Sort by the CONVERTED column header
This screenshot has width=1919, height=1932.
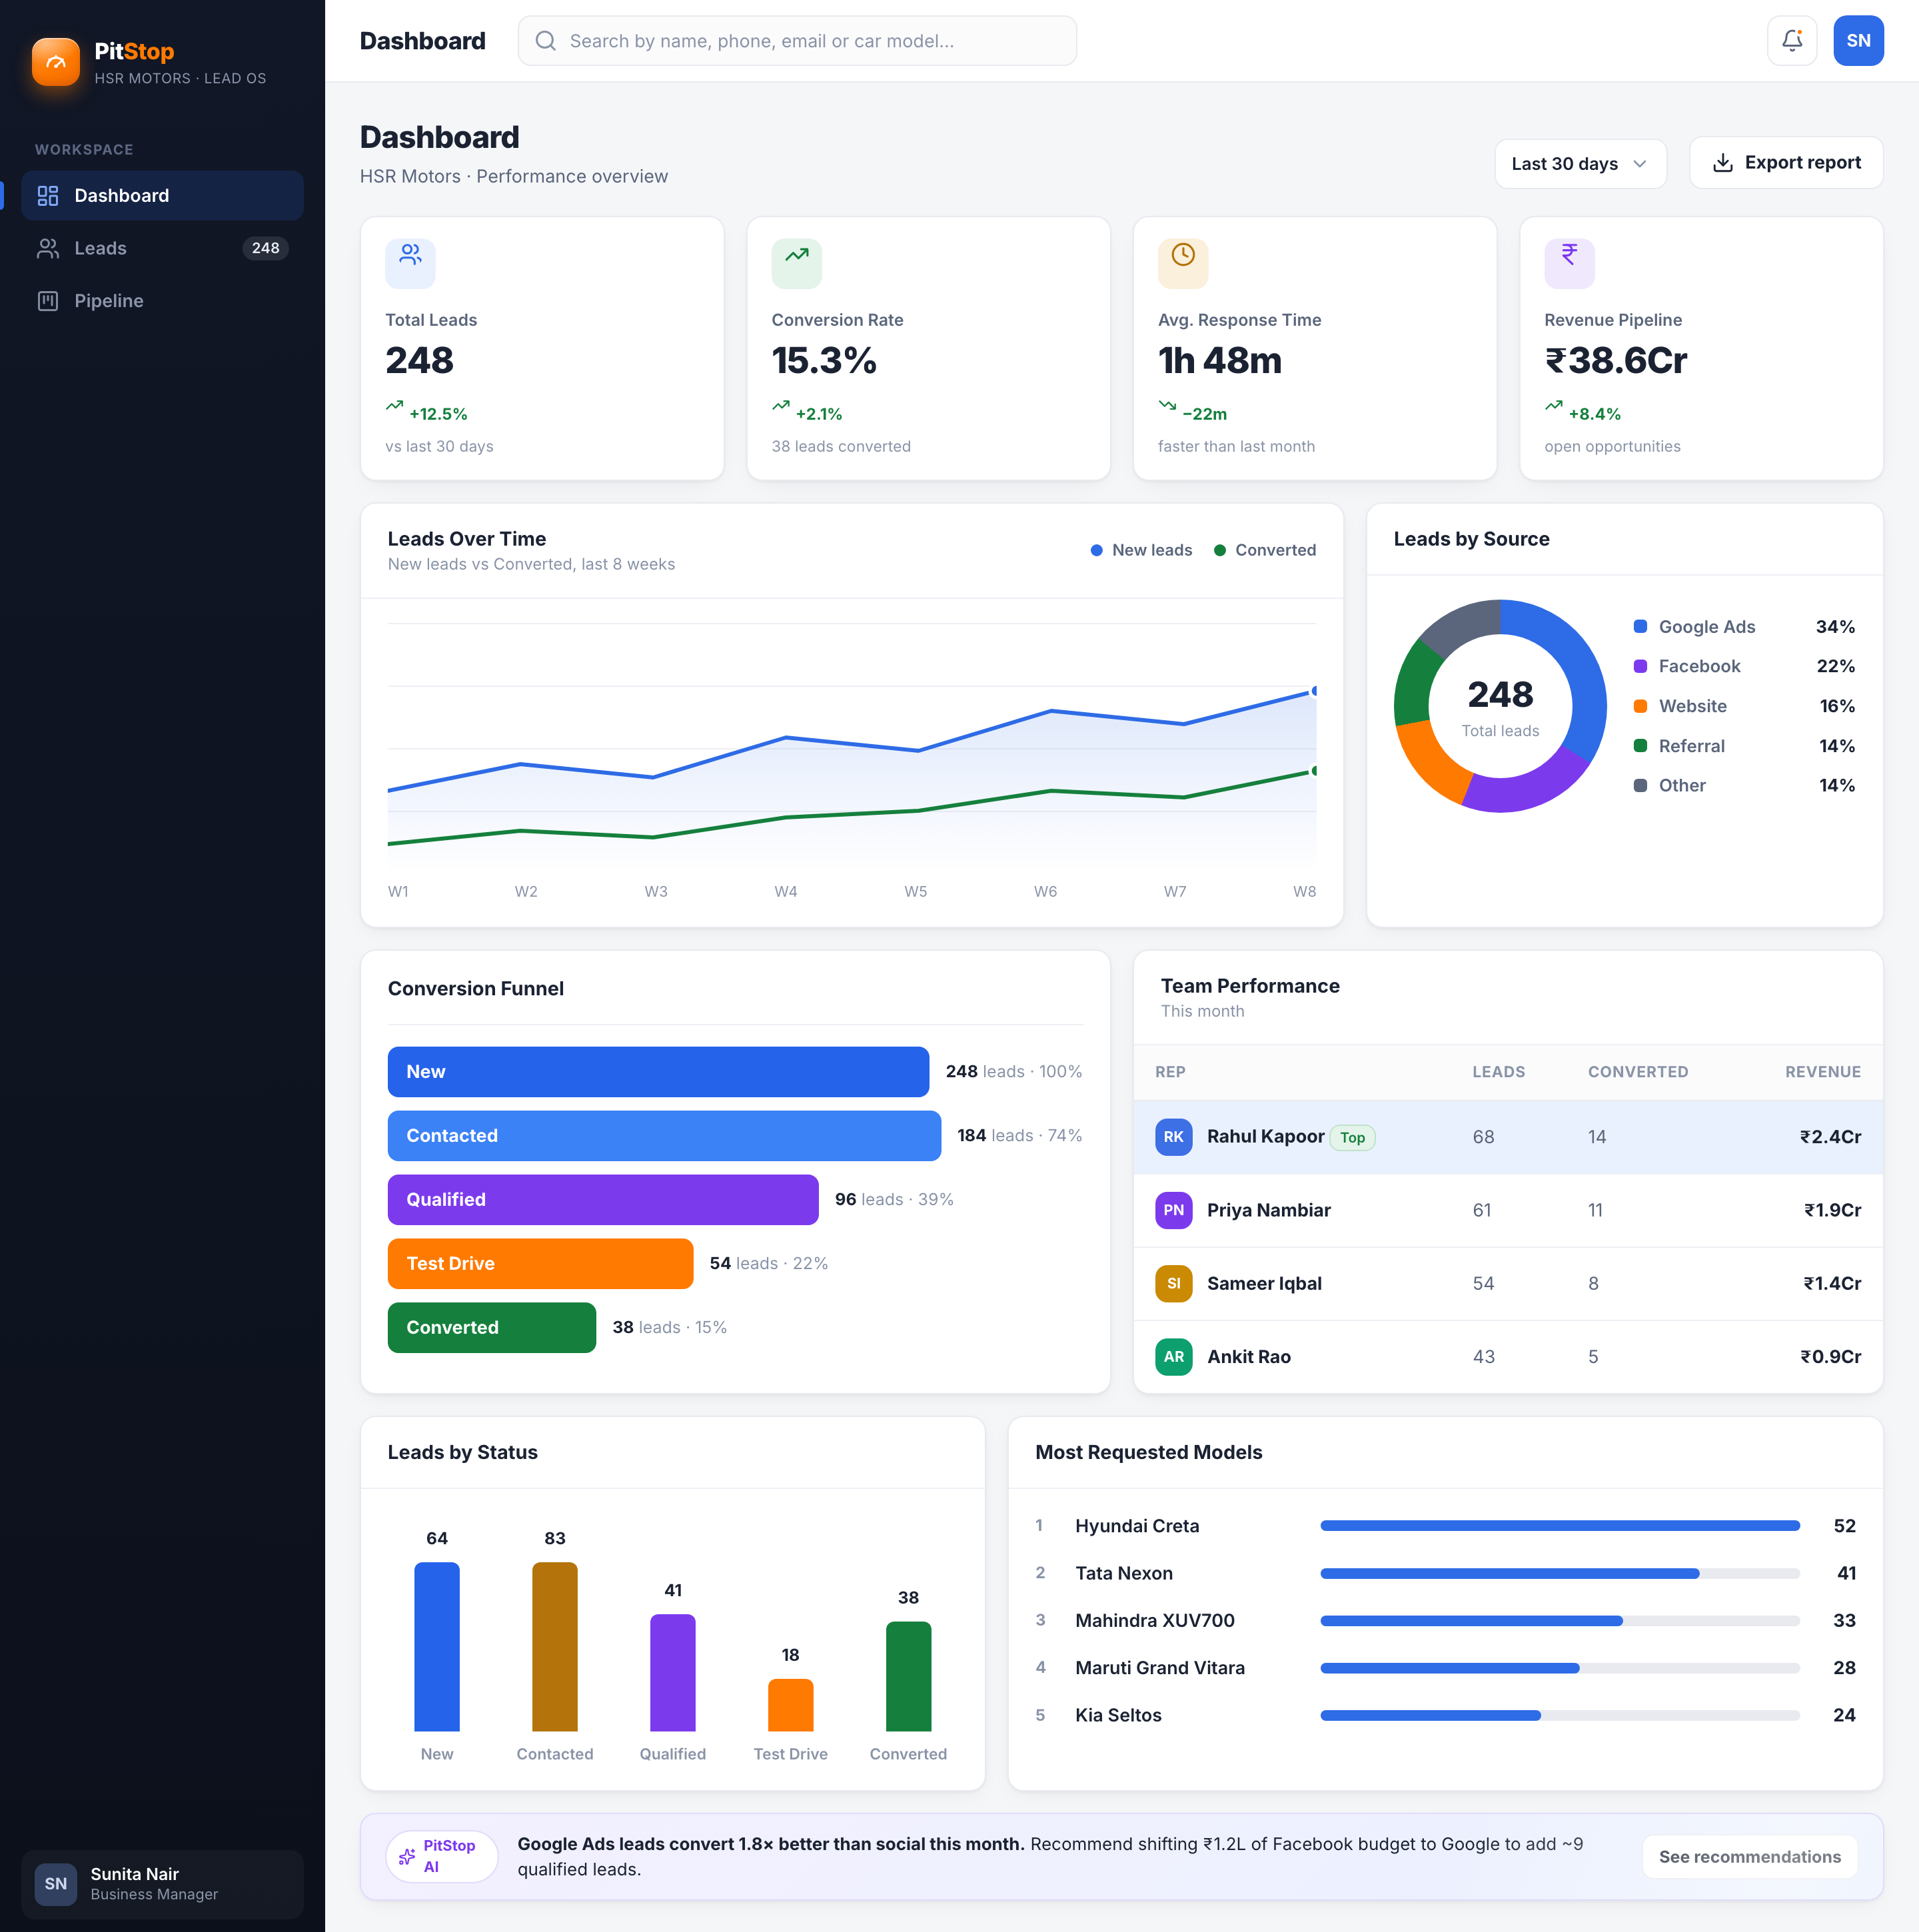click(x=1638, y=1072)
